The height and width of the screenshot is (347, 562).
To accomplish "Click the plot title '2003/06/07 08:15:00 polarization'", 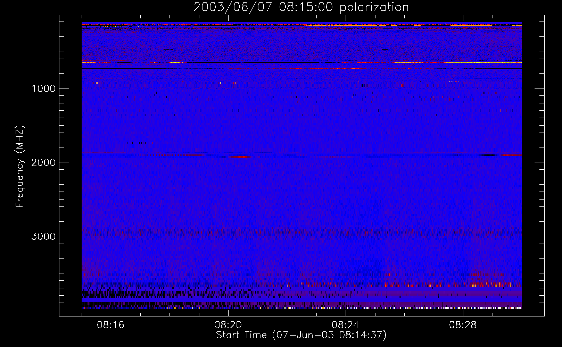I will [301, 7].
